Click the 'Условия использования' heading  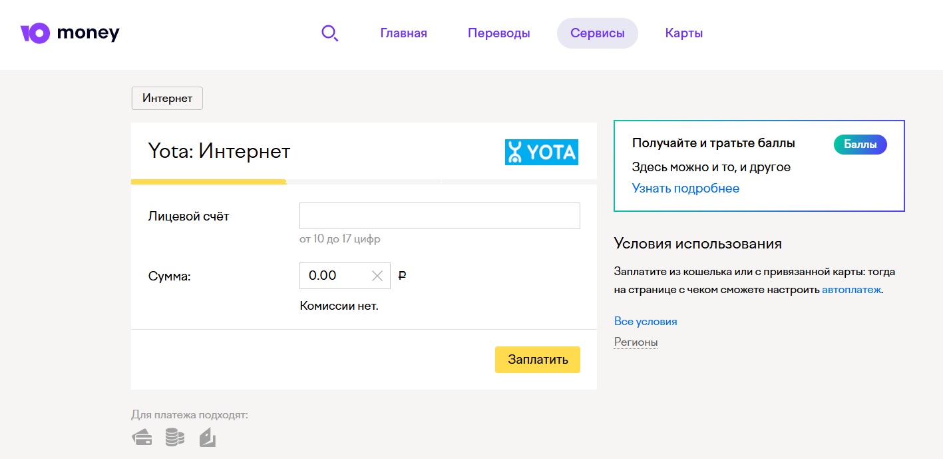click(x=698, y=244)
